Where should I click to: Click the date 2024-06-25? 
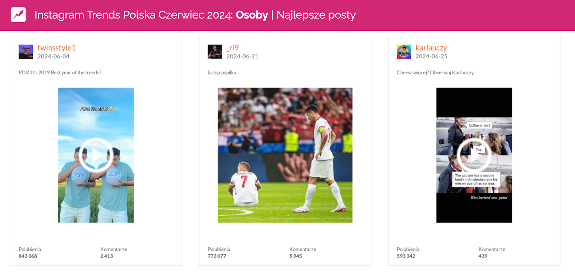431,56
